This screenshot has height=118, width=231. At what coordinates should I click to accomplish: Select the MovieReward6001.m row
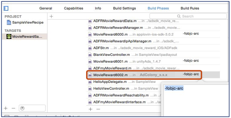coord(153,61)
